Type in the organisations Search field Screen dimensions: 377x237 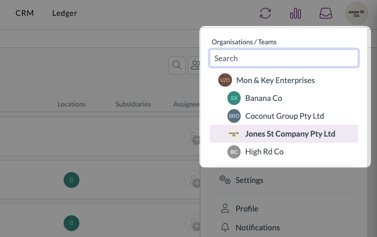[x=283, y=58]
